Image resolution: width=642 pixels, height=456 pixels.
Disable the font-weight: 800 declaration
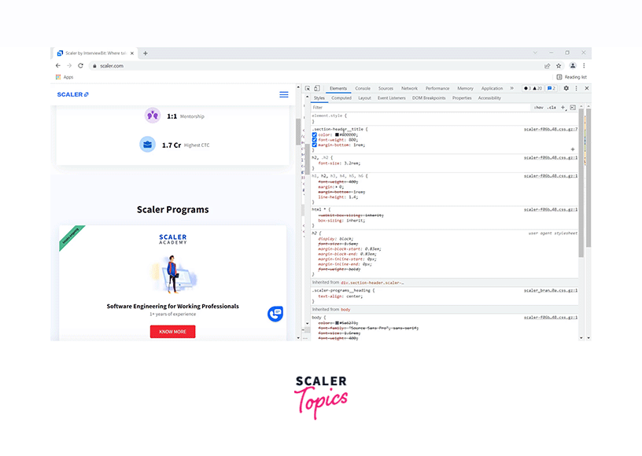point(314,140)
